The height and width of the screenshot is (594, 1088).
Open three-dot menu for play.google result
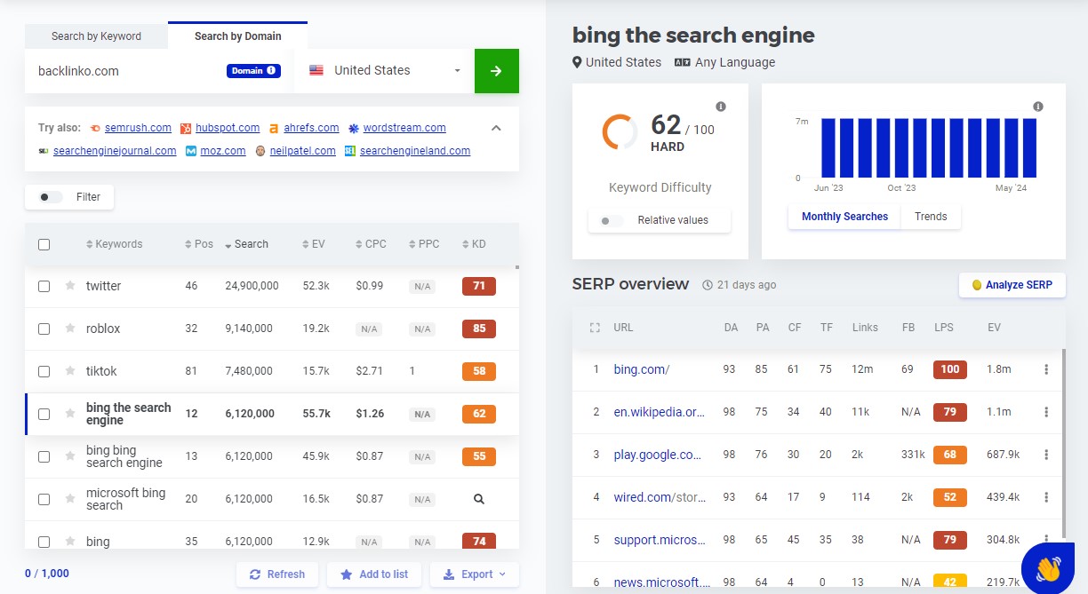point(1046,455)
